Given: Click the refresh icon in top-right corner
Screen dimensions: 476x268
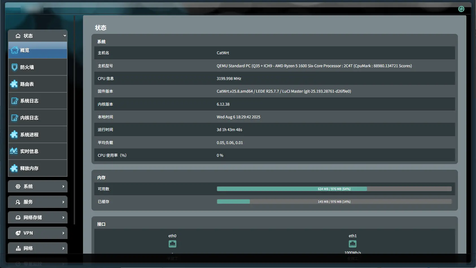Looking at the screenshot, I should point(461,9).
